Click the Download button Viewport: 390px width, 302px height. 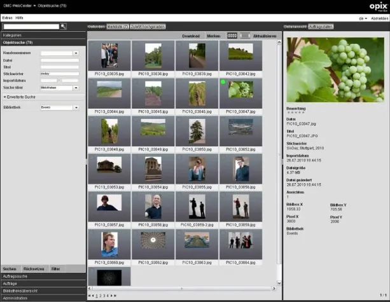(191, 36)
